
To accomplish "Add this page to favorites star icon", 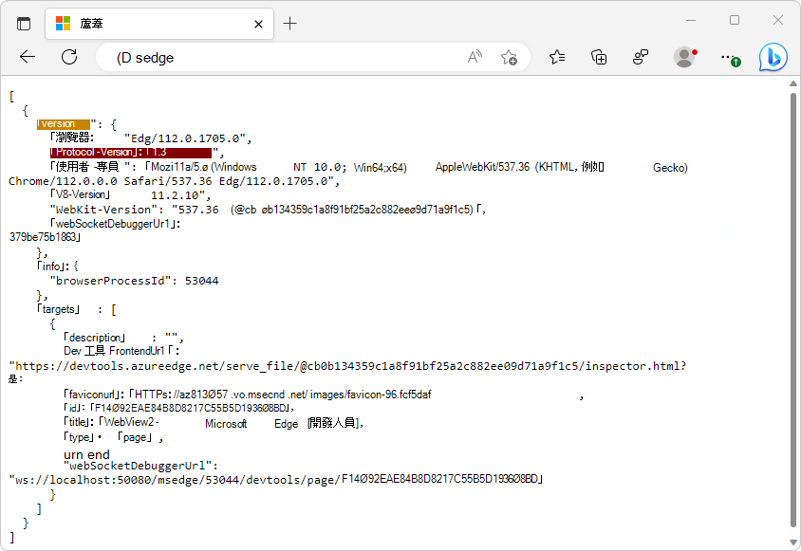I will 509,57.
